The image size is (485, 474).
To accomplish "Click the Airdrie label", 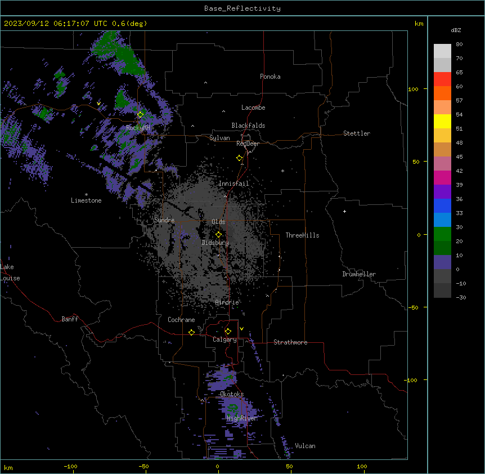I will [227, 302].
